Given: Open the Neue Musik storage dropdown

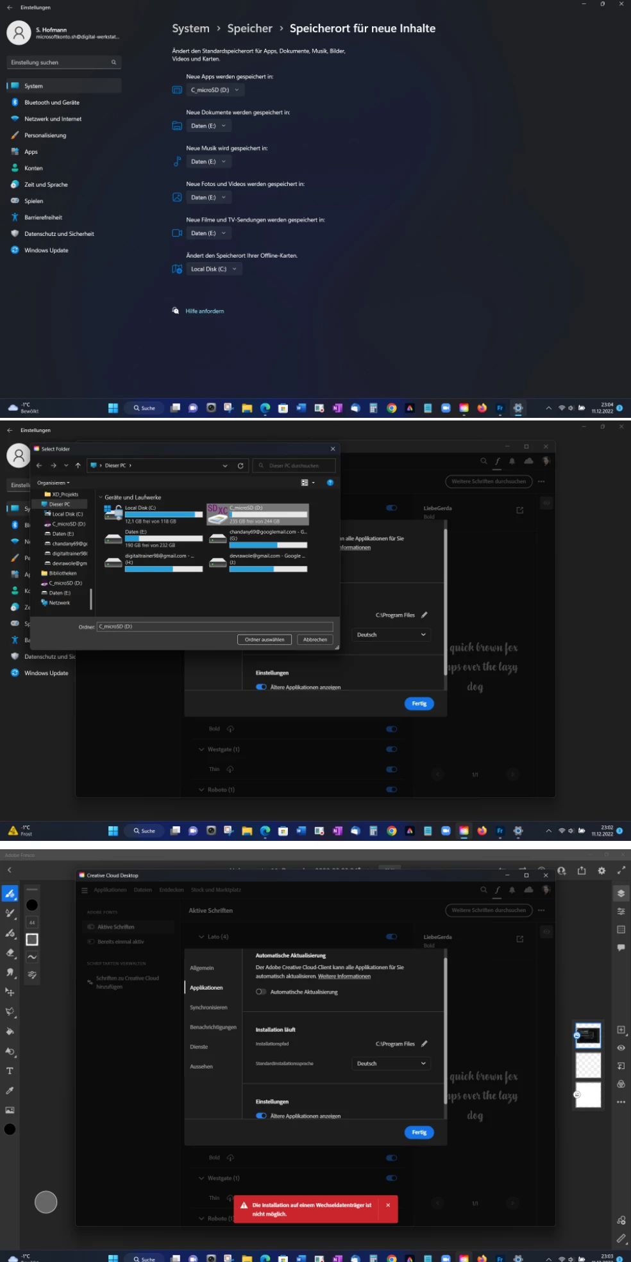Looking at the screenshot, I should pyautogui.click(x=208, y=162).
